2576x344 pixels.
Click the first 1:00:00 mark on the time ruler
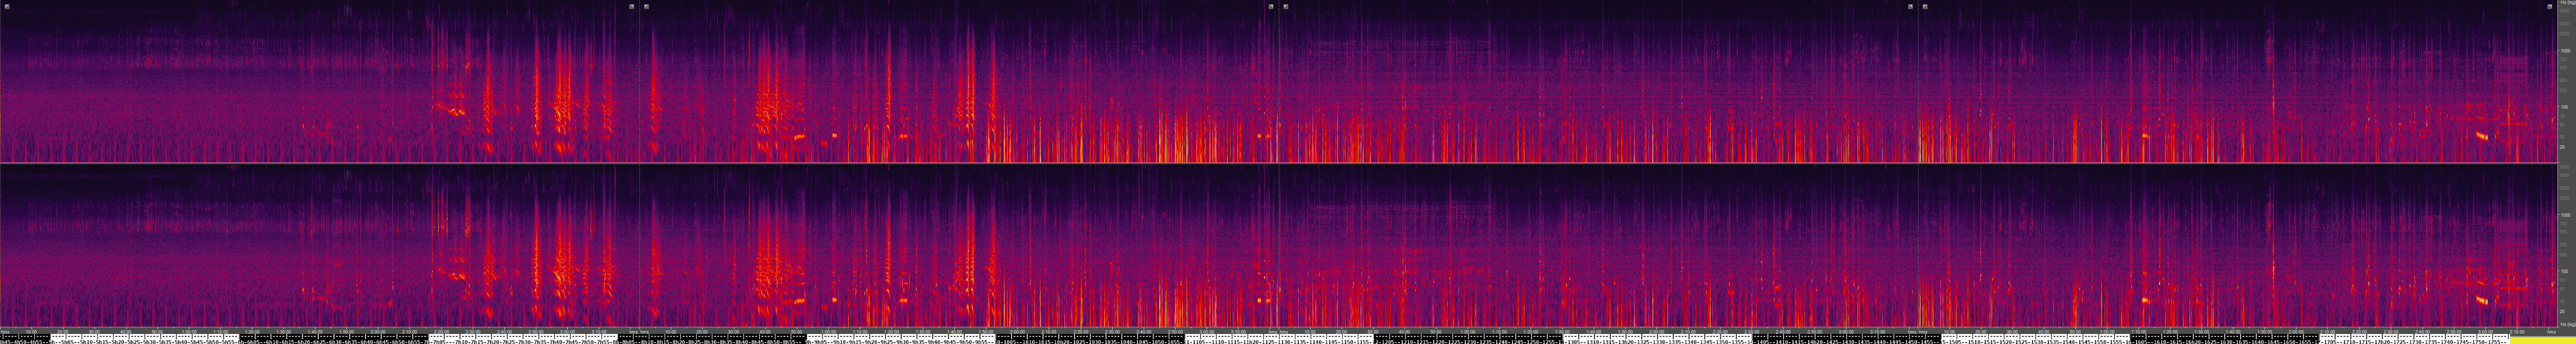click(x=188, y=331)
